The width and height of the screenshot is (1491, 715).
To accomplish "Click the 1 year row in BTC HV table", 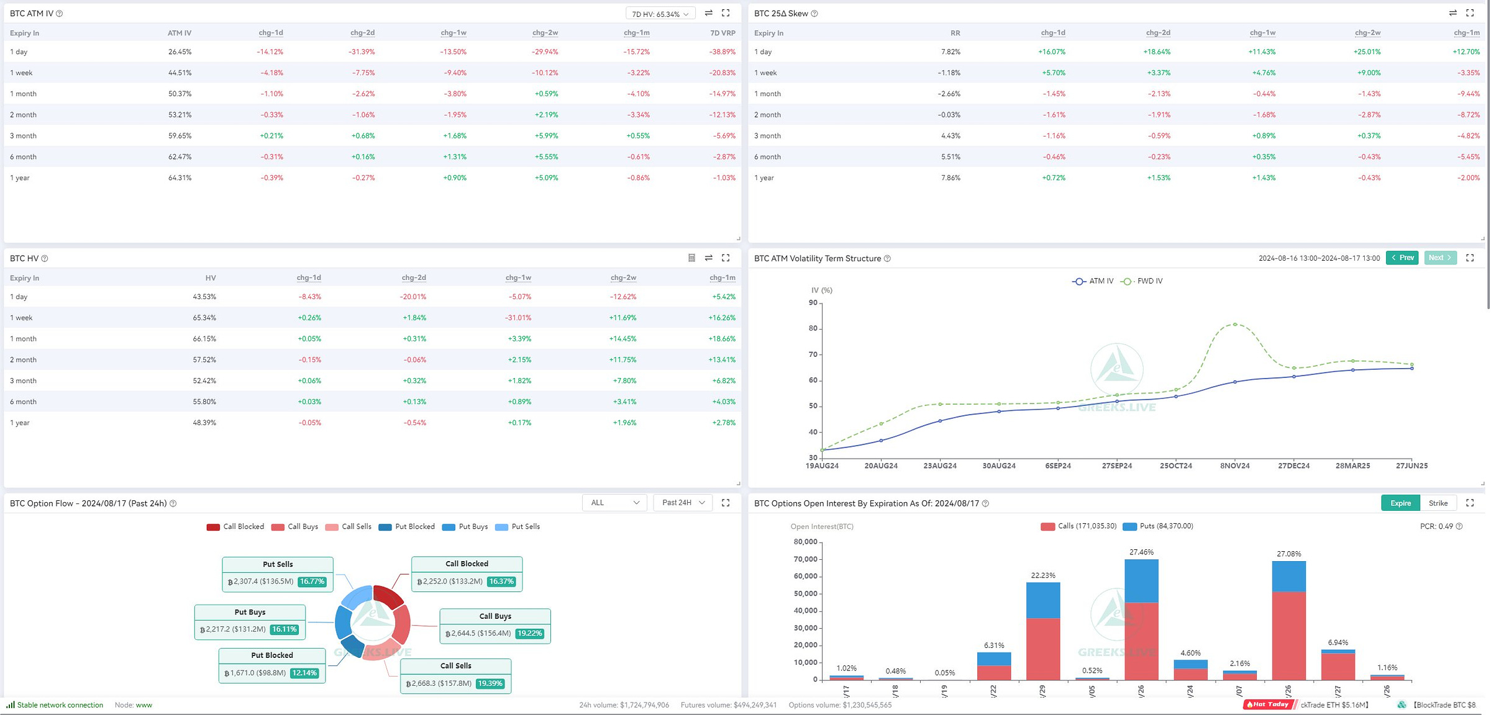I will [x=373, y=423].
